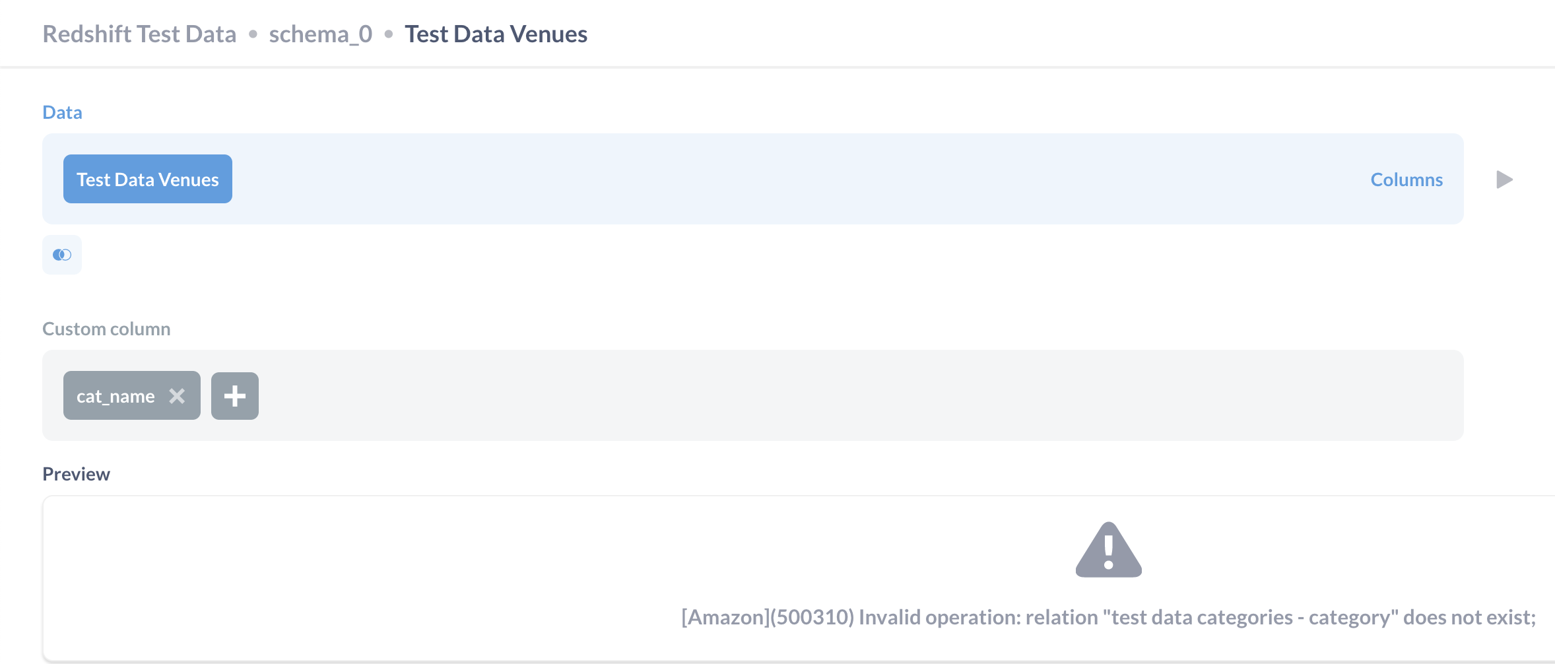Navigate to Redshift Test Data

click(x=139, y=33)
